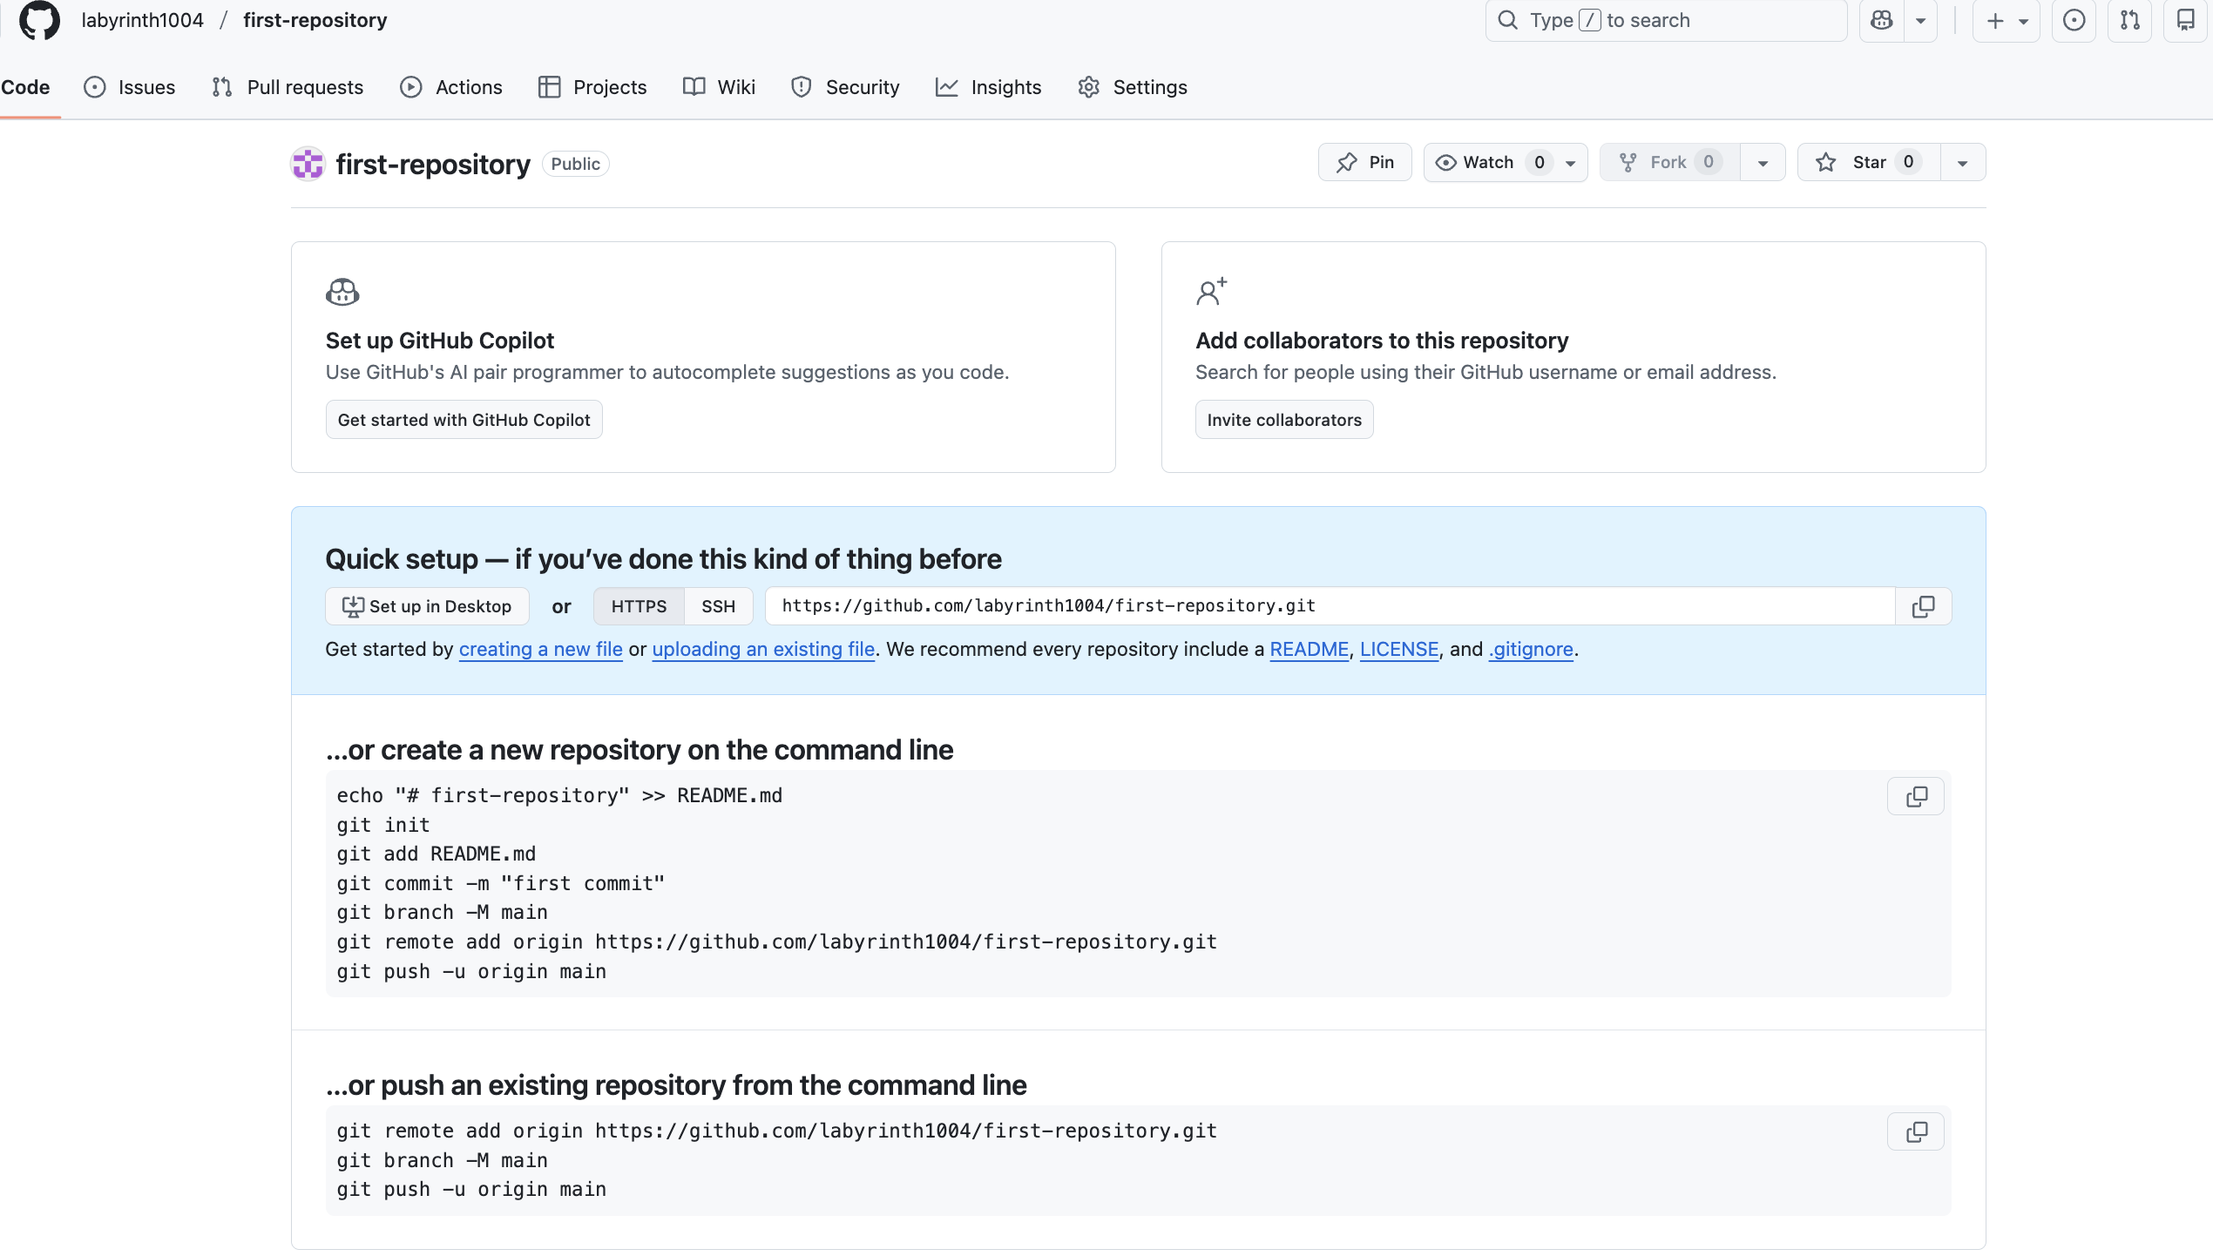Switch to the Actions tab
The width and height of the screenshot is (2213, 1256).
(451, 87)
